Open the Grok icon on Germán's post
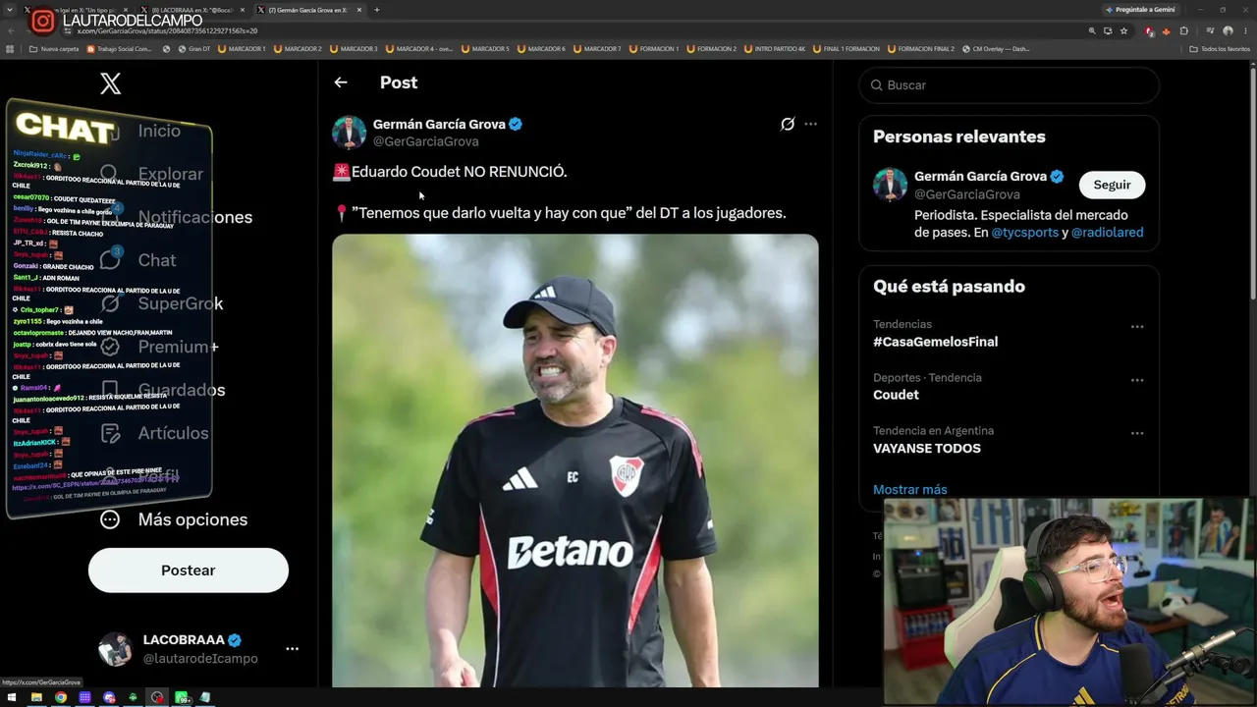Screen dimensions: 1257x707 (x=788, y=124)
